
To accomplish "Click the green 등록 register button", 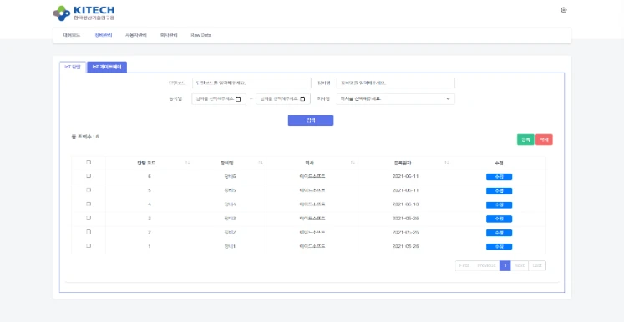I will [525, 139].
